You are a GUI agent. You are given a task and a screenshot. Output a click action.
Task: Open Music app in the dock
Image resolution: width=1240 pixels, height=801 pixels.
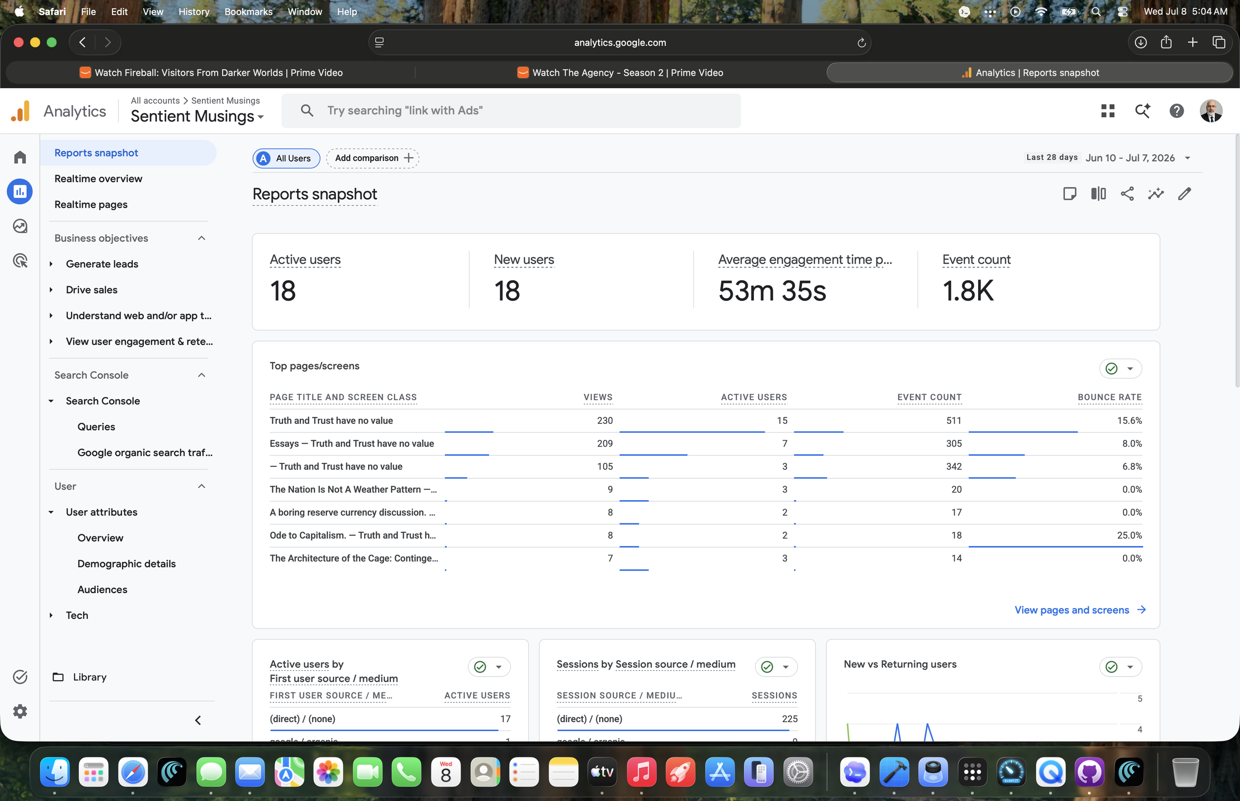641,772
